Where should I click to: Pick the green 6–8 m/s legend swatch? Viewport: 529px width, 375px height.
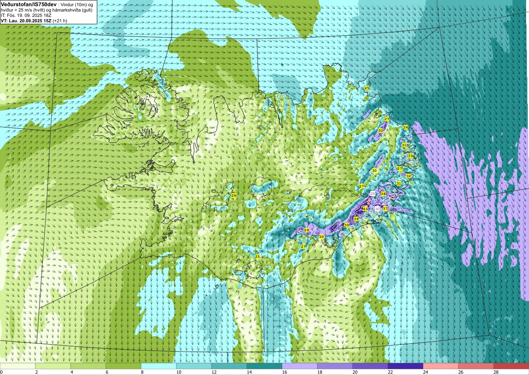point(123,366)
